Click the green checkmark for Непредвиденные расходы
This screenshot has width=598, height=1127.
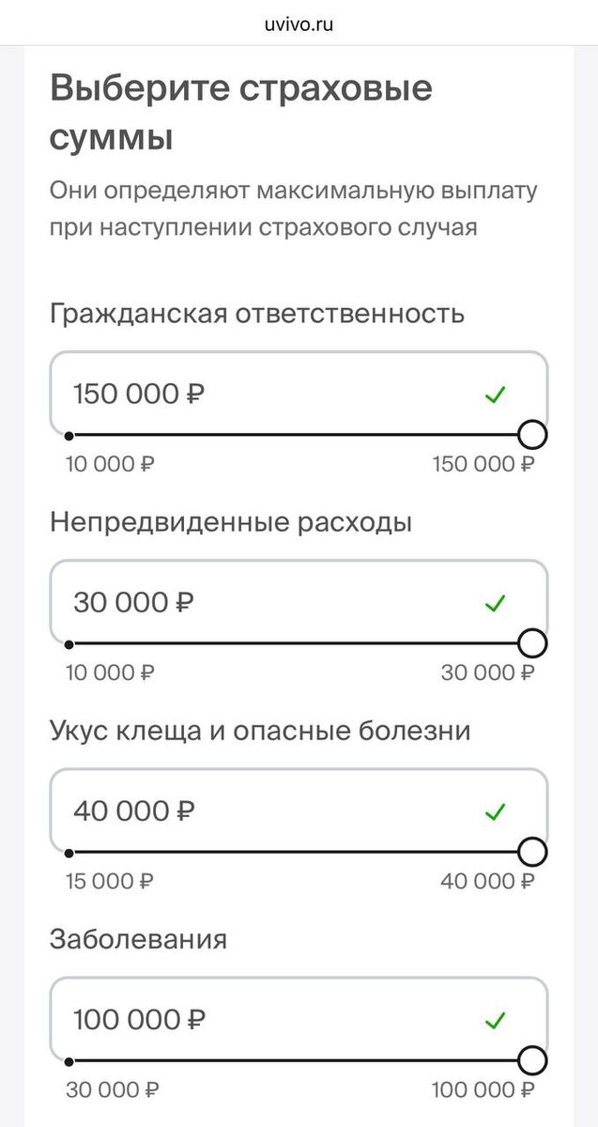pos(497,603)
